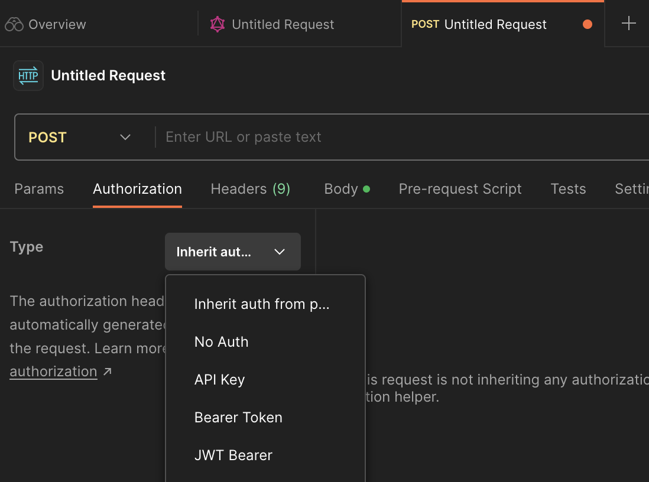Click the pink GraphQL icon on the middle tab
The height and width of the screenshot is (482, 649).
[x=217, y=24]
